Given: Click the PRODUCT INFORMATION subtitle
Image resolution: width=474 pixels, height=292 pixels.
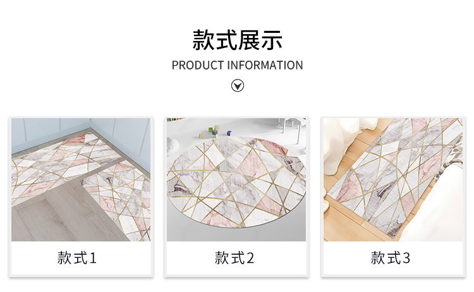Looking at the screenshot, I should pyautogui.click(x=237, y=65).
